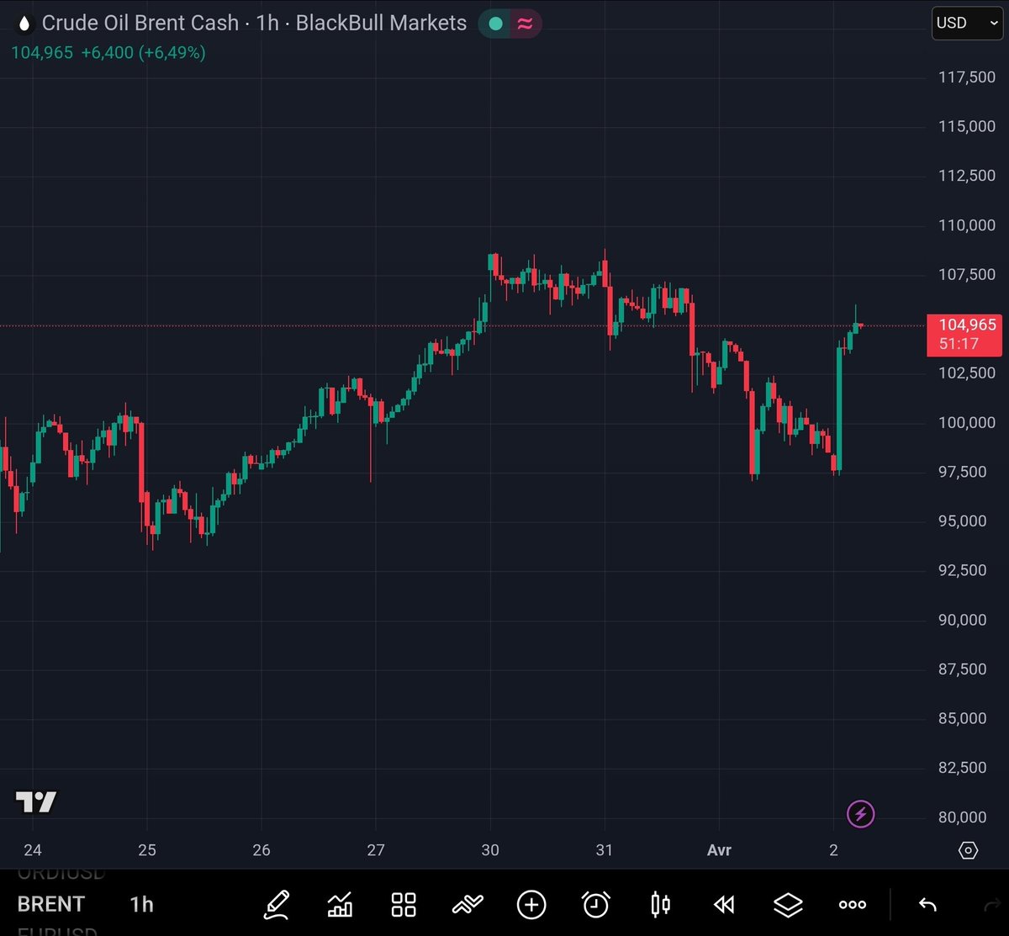Open the USD currency dropdown
This screenshot has width=1009, height=936.
(x=967, y=23)
